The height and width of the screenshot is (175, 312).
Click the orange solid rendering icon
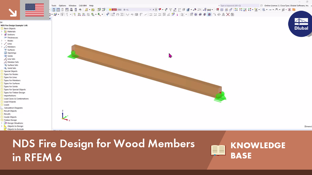(294, 9)
